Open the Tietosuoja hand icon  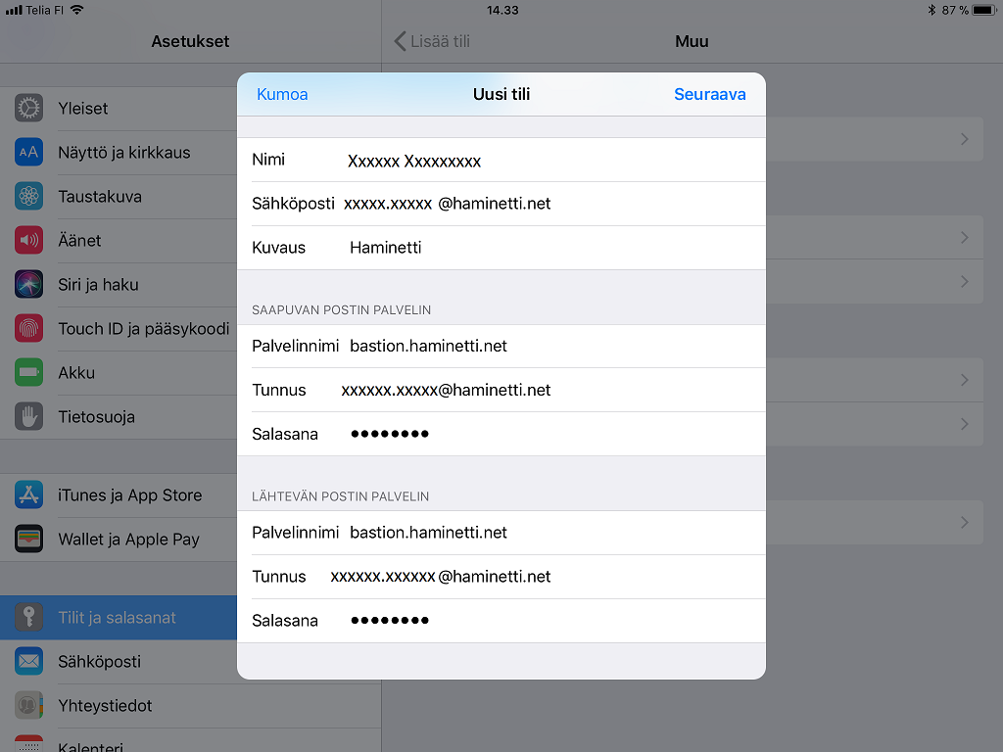tap(28, 417)
